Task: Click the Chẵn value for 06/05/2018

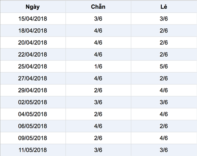Action: pos(98,126)
